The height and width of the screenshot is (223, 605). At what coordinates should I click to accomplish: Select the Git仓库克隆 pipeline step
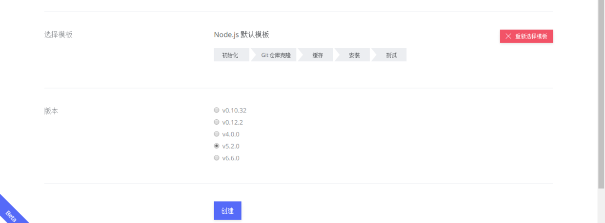pos(275,55)
